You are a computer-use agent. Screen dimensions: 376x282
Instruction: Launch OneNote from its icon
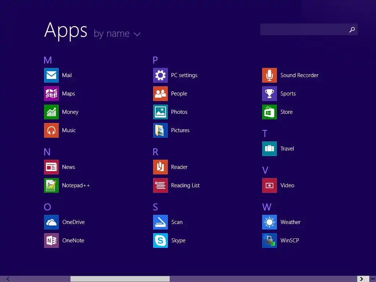pyautogui.click(x=51, y=241)
